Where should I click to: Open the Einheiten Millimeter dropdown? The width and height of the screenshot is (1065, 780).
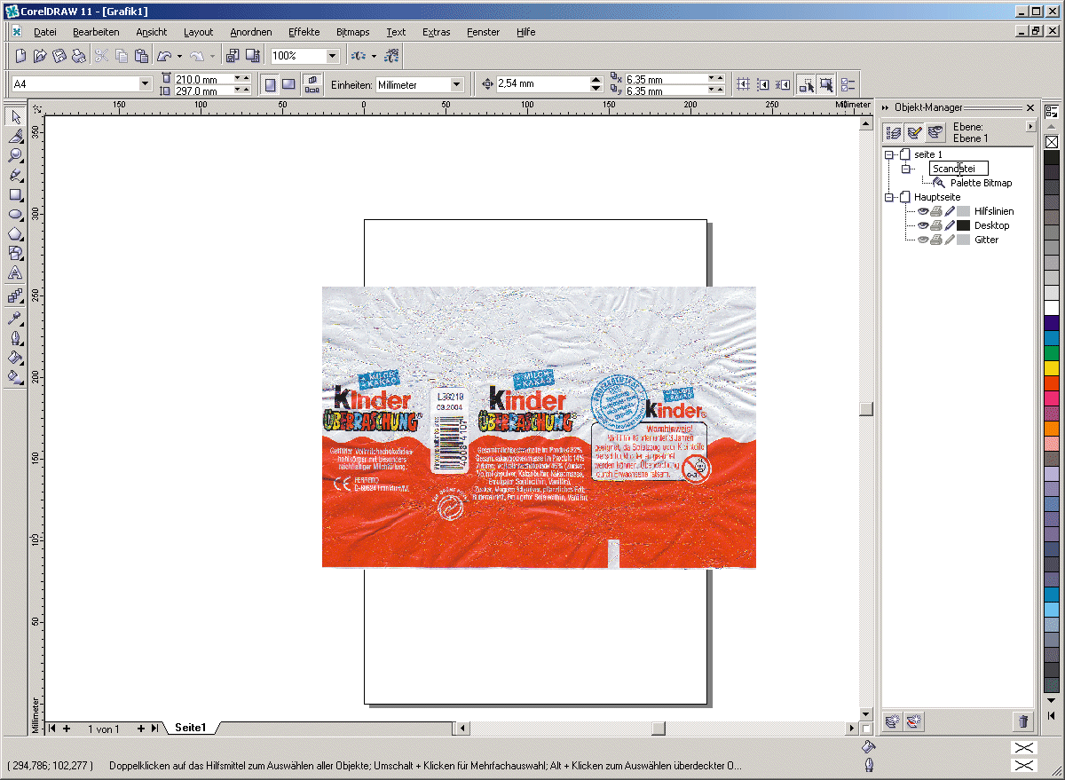point(457,84)
